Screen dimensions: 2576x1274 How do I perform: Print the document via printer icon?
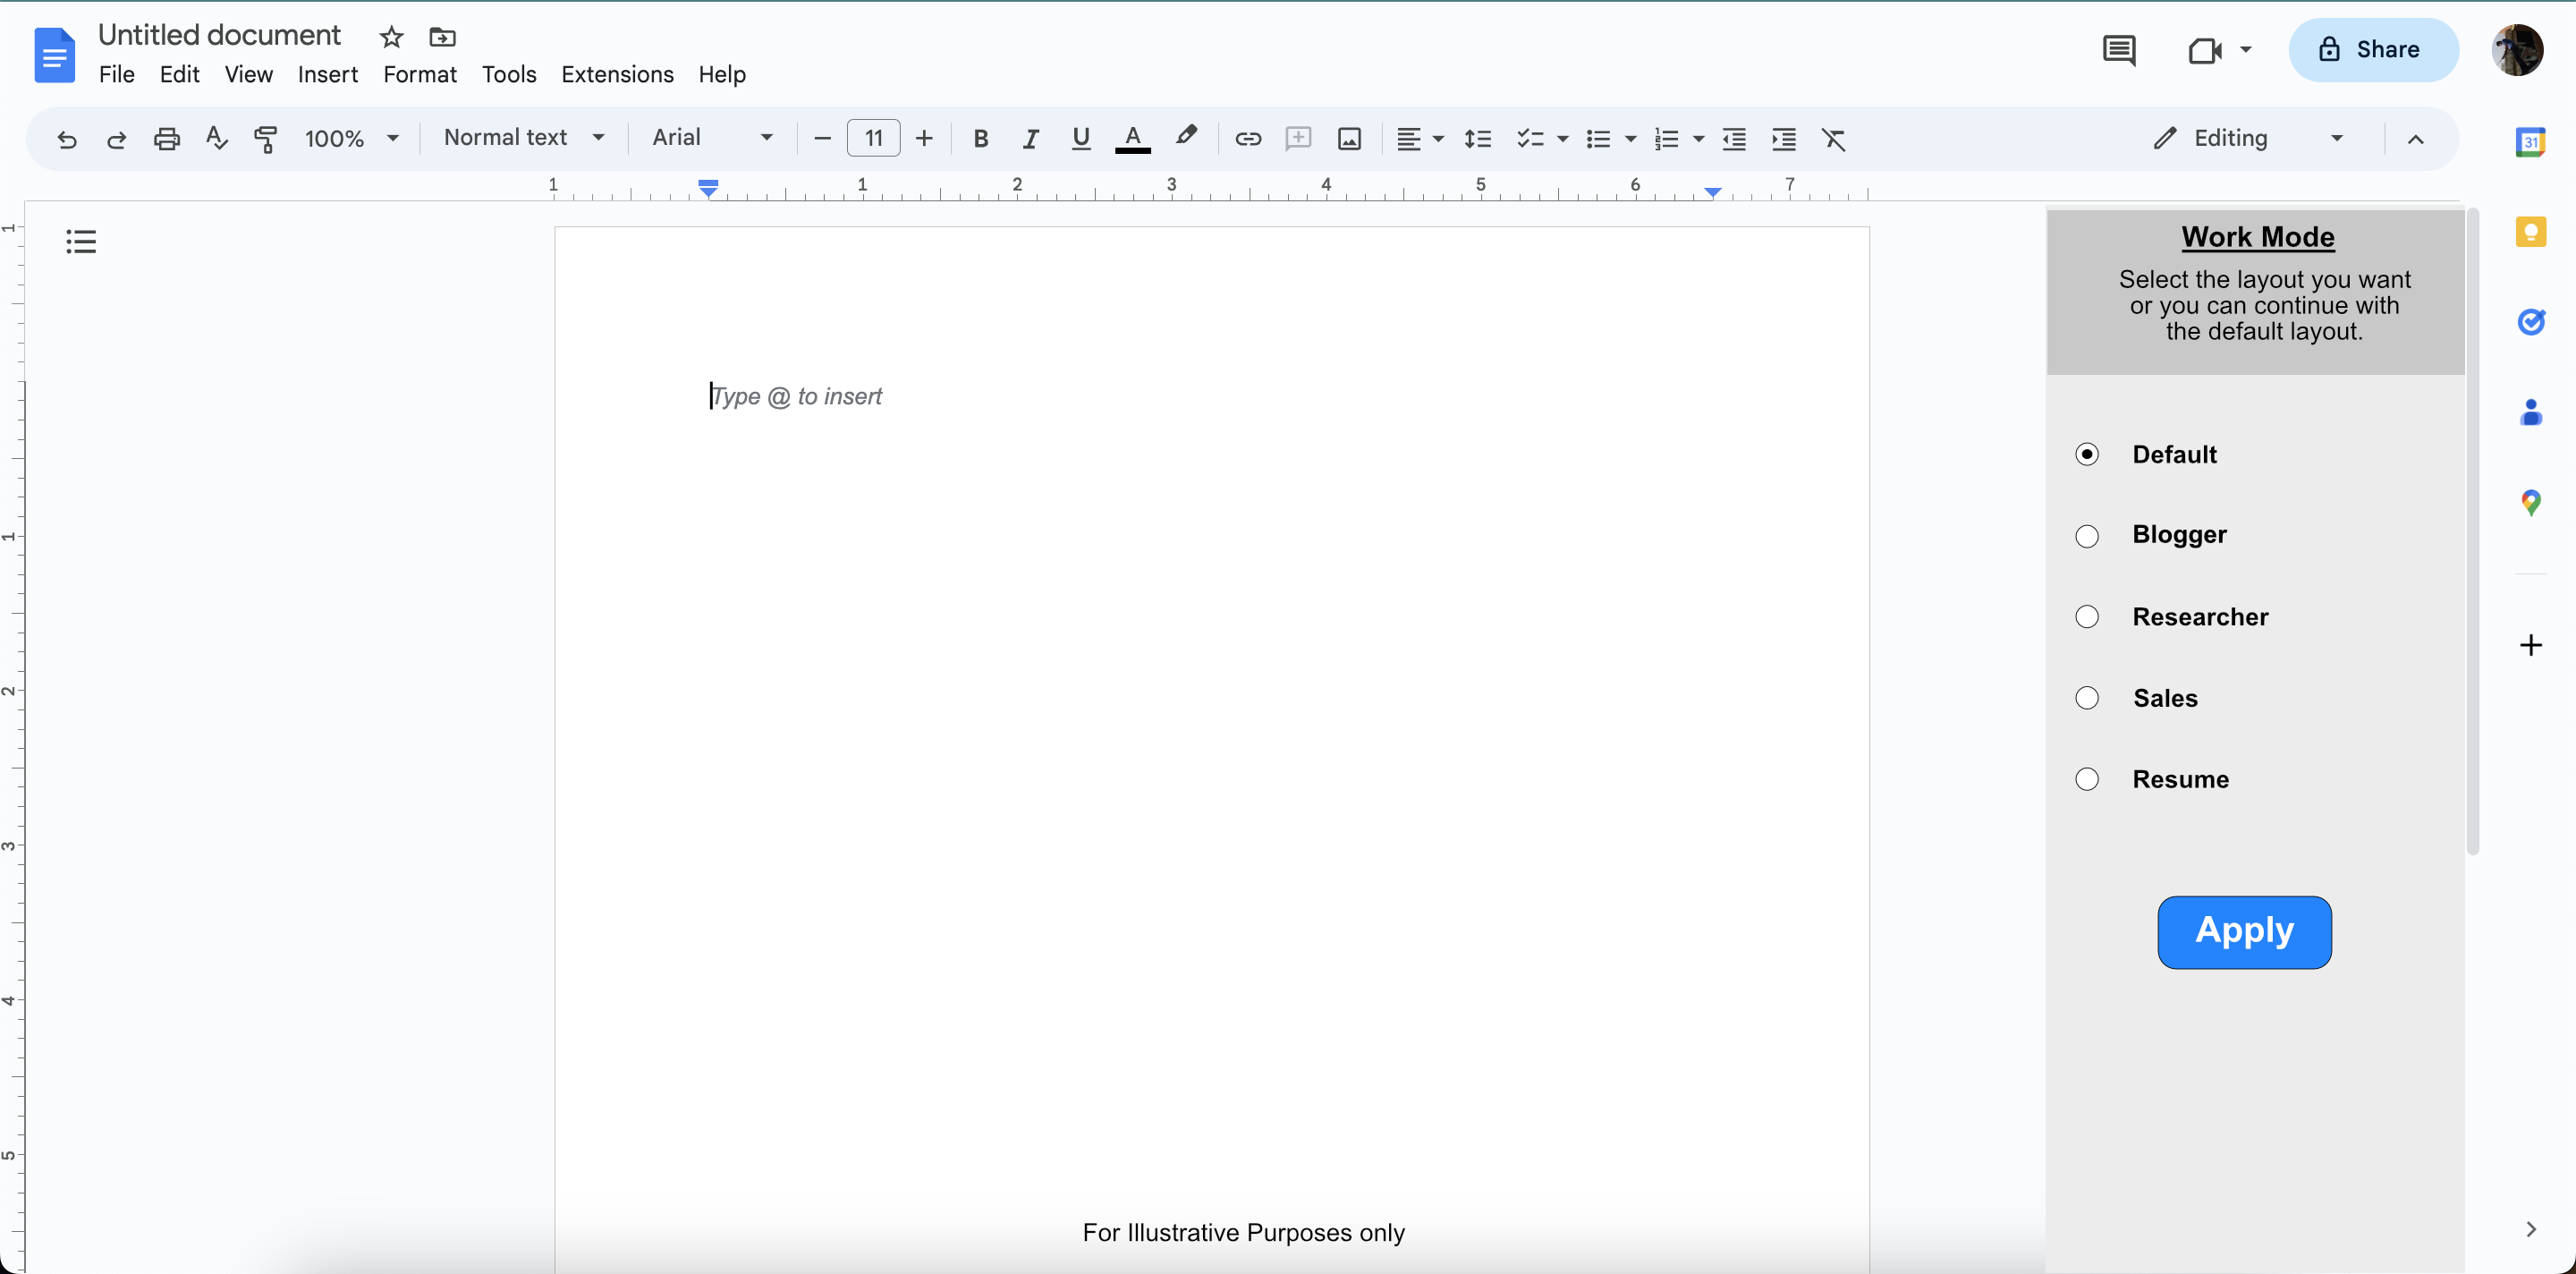coord(166,139)
